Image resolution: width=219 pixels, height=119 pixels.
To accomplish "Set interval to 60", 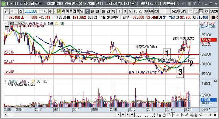I will coord(151,11).
